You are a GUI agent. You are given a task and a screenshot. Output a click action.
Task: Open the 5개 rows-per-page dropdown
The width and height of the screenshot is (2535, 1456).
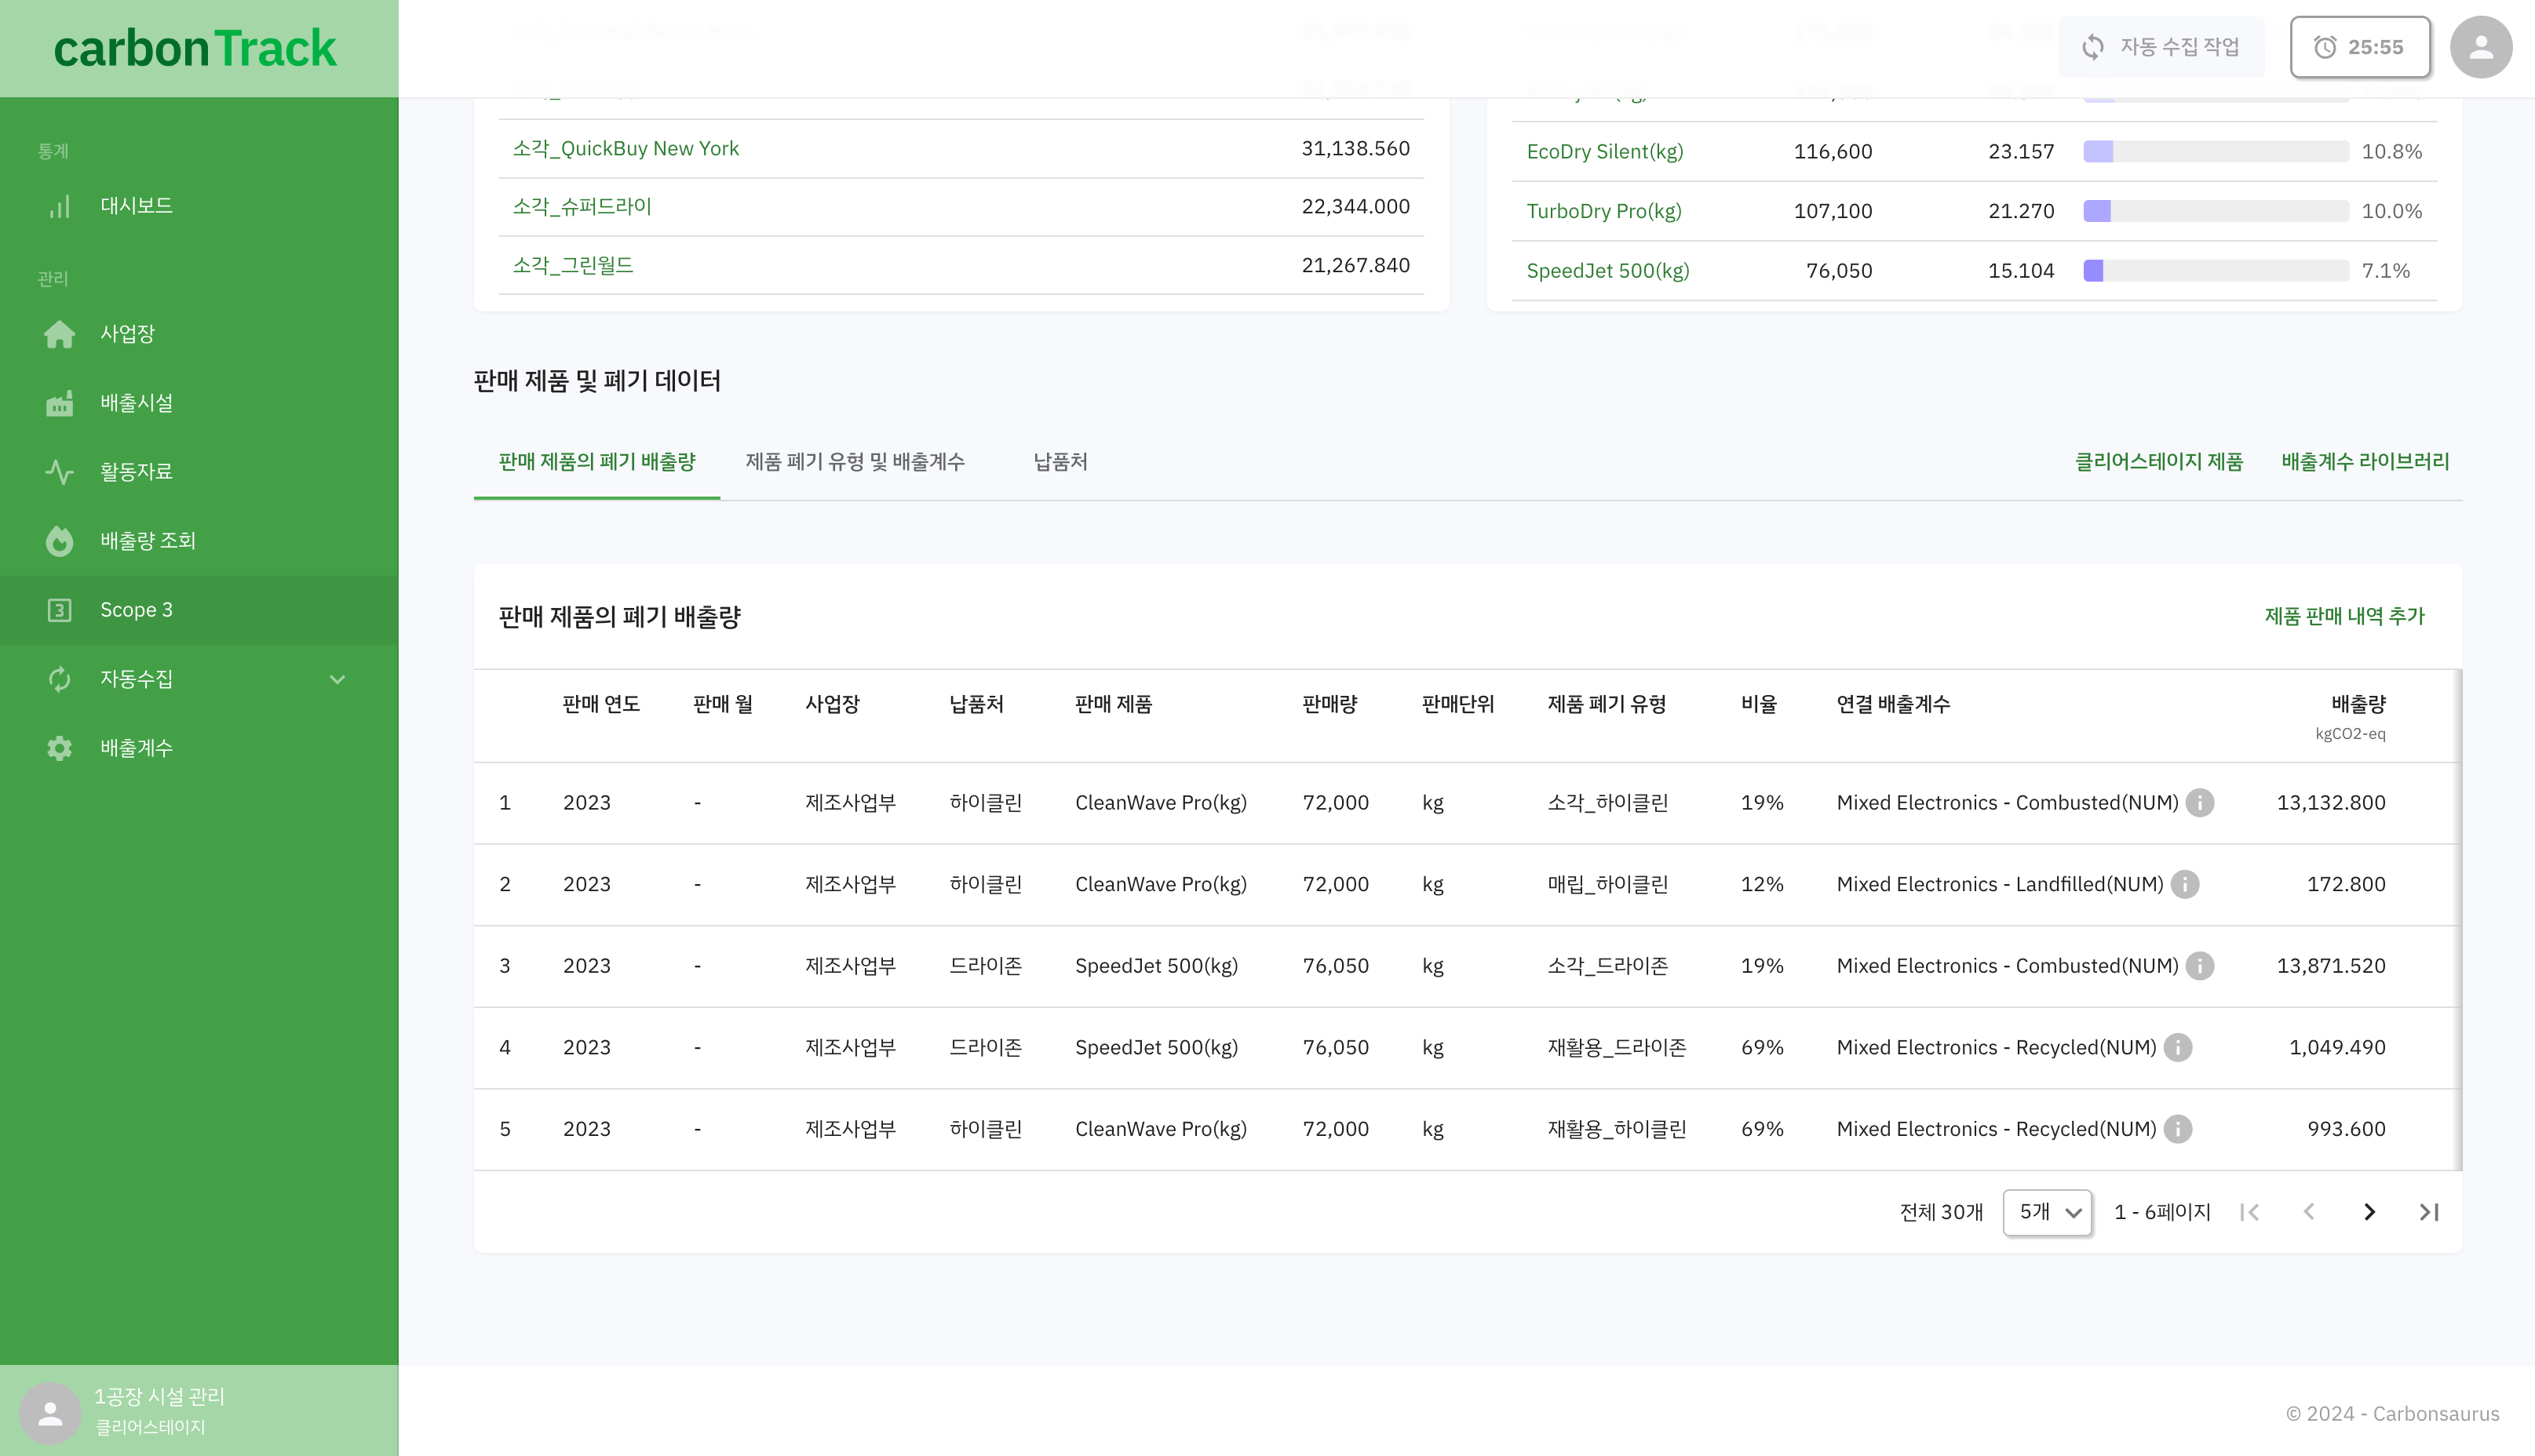coord(2048,1212)
